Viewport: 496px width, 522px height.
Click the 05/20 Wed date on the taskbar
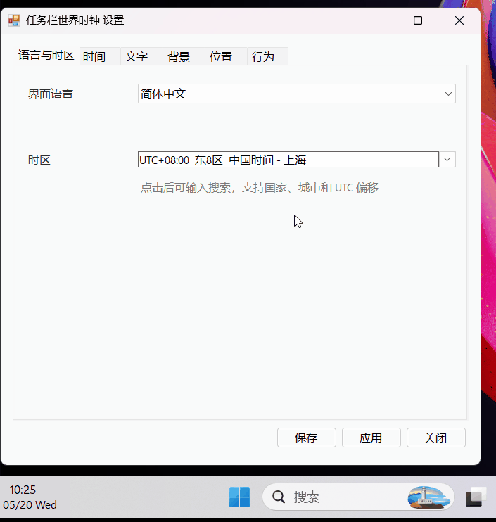30,504
